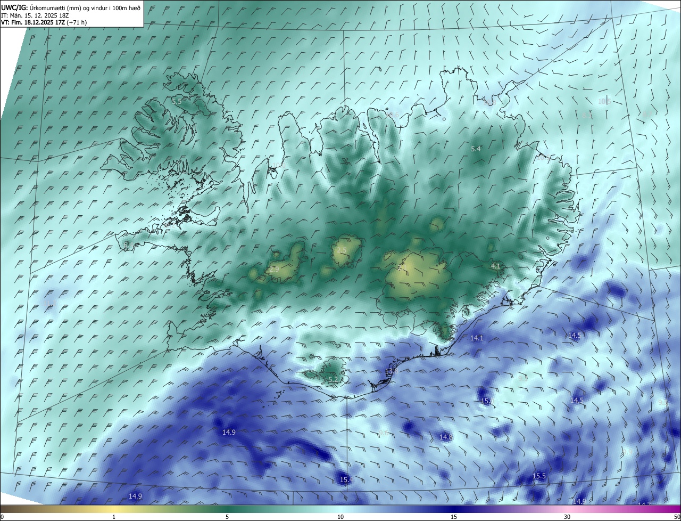Click the 50 tick label on the color scale
This screenshot has width=681, height=521.
[677, 517]
